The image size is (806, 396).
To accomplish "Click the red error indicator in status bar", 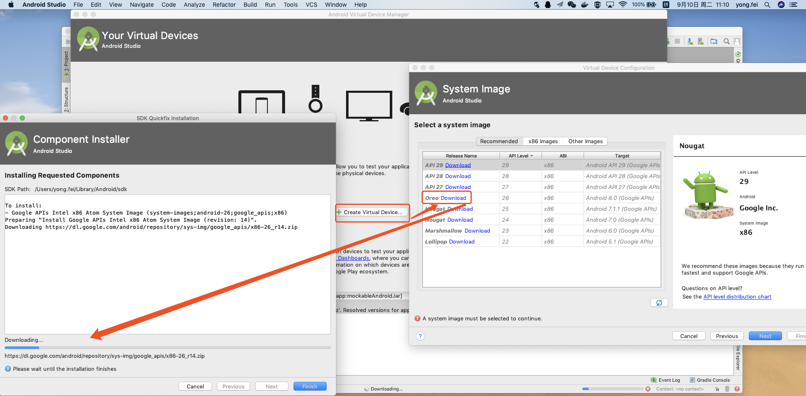I will pos(737,389).
